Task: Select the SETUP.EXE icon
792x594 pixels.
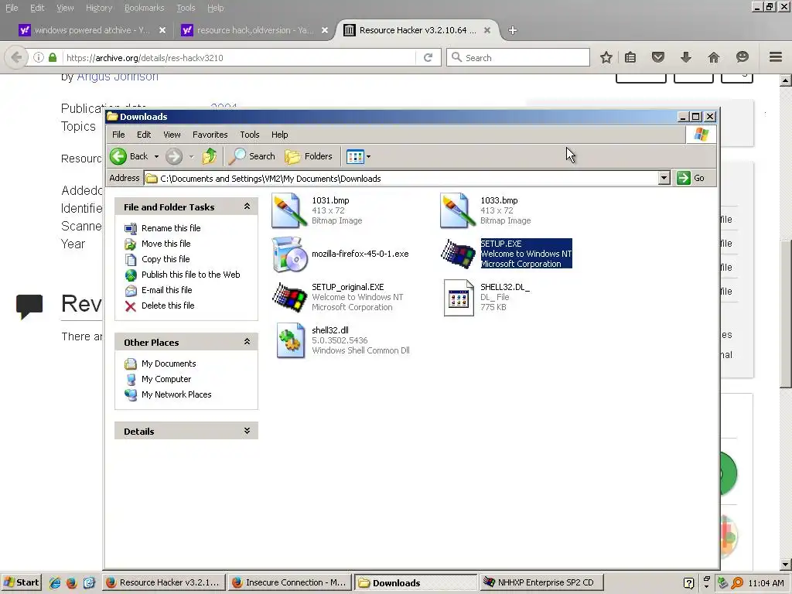Action: [458, 254]
